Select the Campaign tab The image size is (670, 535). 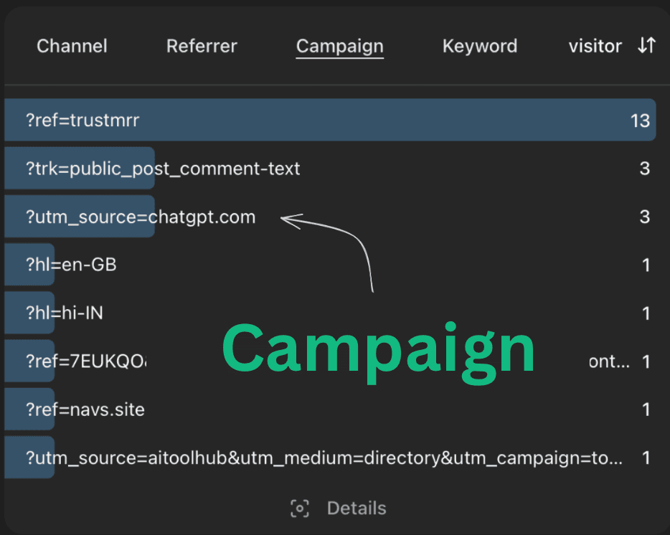[x=340, y=47]
